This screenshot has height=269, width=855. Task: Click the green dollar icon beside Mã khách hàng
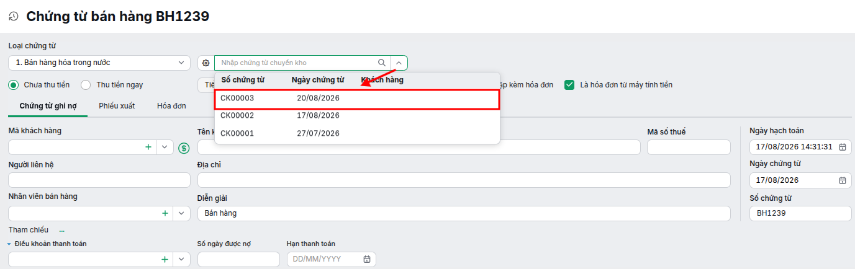183,148
